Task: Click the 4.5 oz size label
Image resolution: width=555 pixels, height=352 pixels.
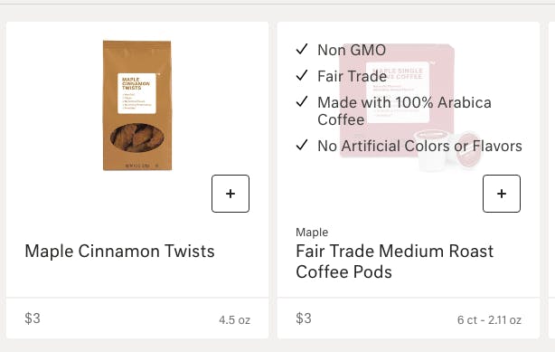Action: click(x=235, y=320)
